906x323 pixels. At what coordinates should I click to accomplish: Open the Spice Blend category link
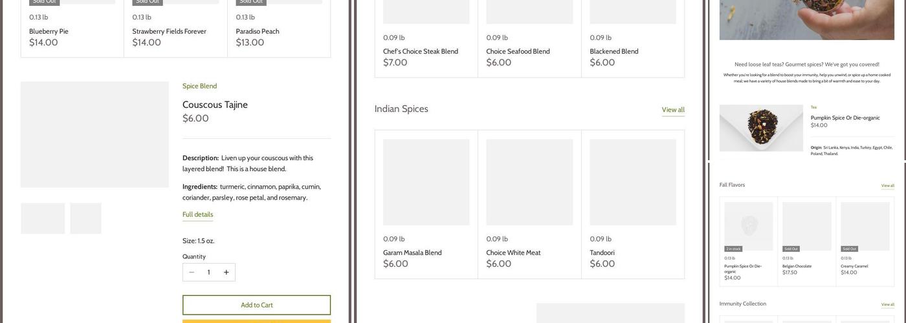[199, 86]
